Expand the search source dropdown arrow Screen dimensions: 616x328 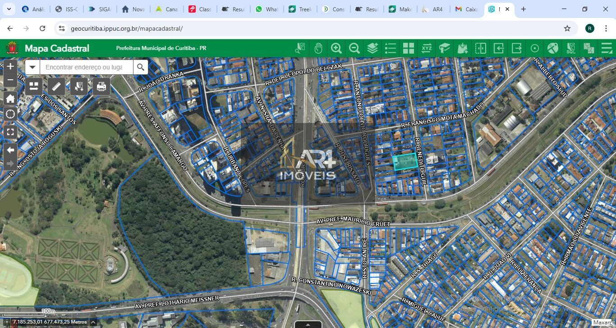[32, 67]
